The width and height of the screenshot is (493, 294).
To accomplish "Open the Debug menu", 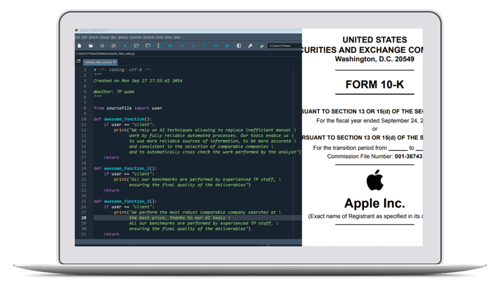I will click(x=123, y=37).
